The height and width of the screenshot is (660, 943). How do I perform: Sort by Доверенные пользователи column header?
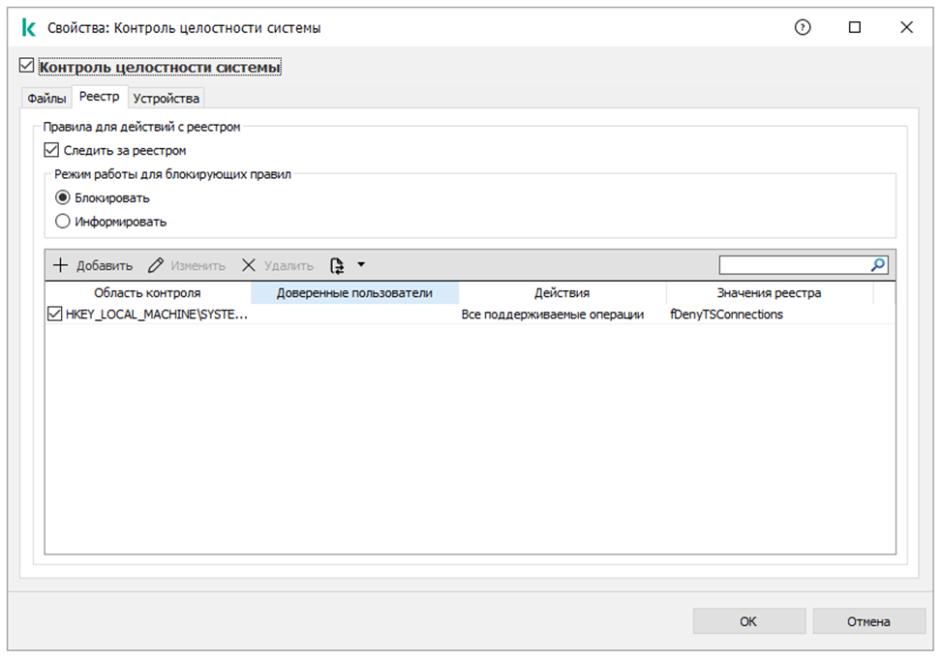click(x=354, y=292)
